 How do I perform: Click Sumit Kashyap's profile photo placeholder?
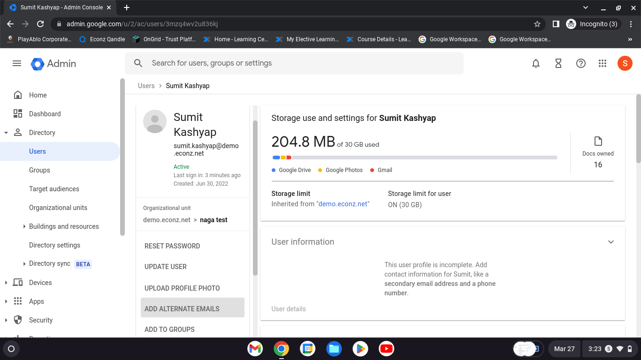(155, 121)
